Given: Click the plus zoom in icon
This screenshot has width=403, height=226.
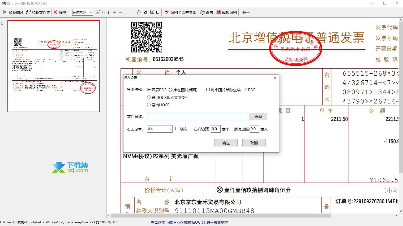Looking at the screenshot, I should pyautogui.click(x=114, y=12).
